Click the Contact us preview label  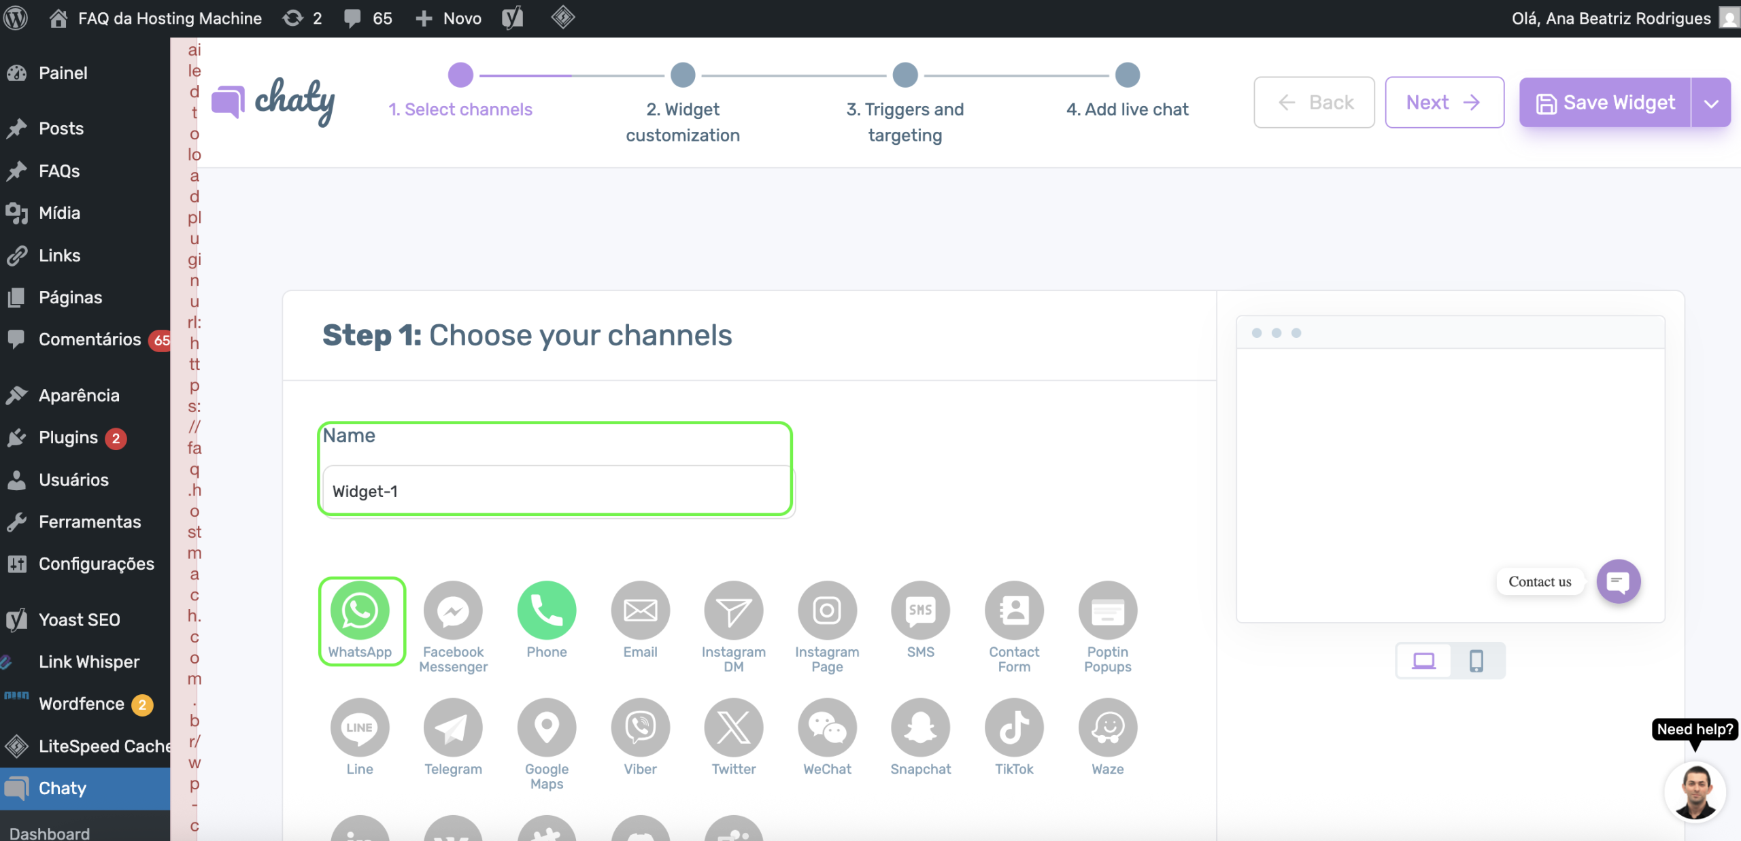(x=1540, y=581)
